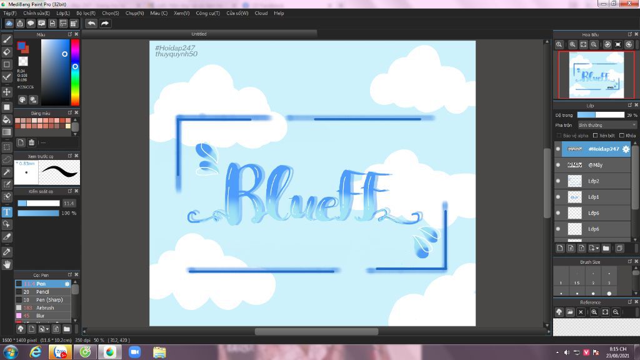Undock the Lớp layers panel
The width and height of the screenshot is (640, 360).
[x=630, y=105]
